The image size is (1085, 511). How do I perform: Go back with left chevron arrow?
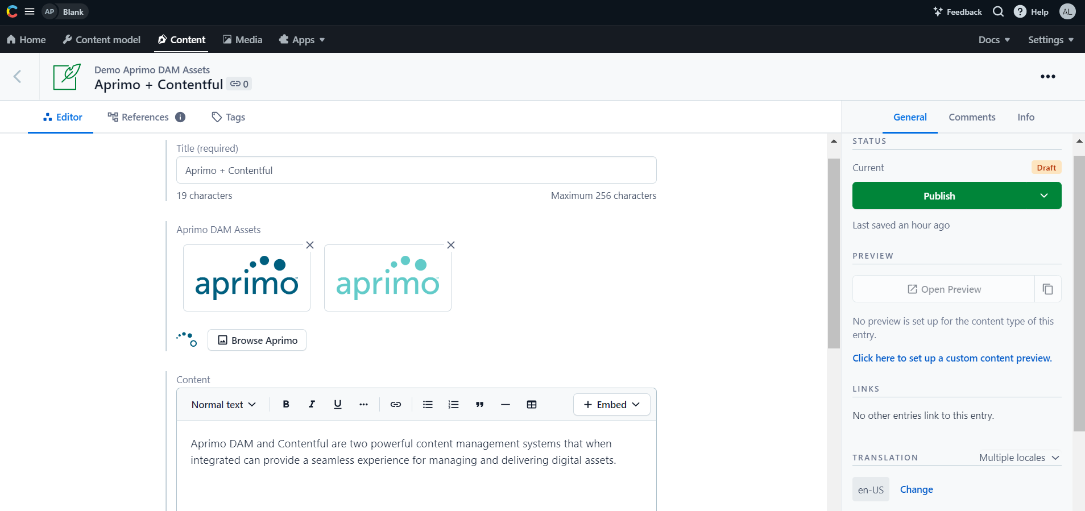point(18,76)
